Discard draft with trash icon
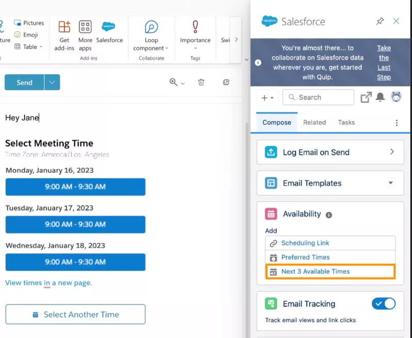412x338 pixels. click(201, 82)
